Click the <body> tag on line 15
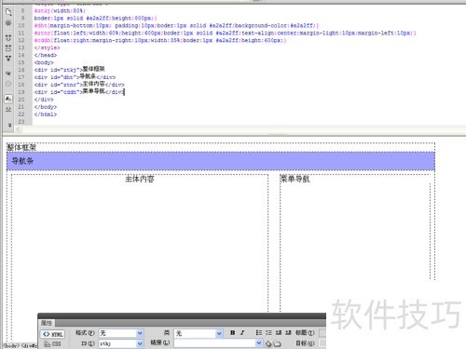 click(x=44, y=62)
